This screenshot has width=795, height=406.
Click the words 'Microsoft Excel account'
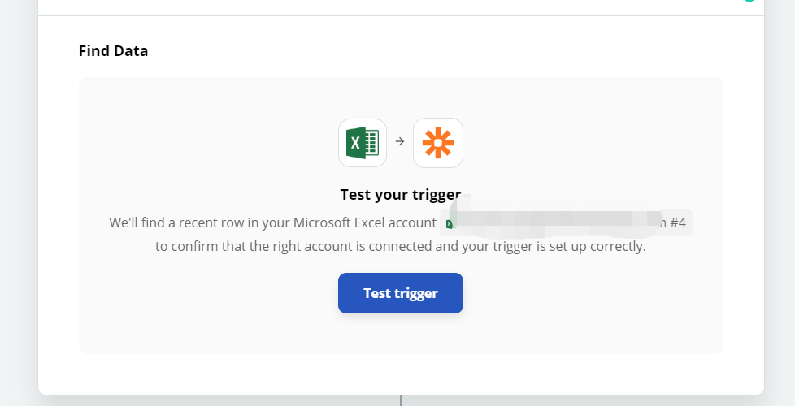[365, 222]
